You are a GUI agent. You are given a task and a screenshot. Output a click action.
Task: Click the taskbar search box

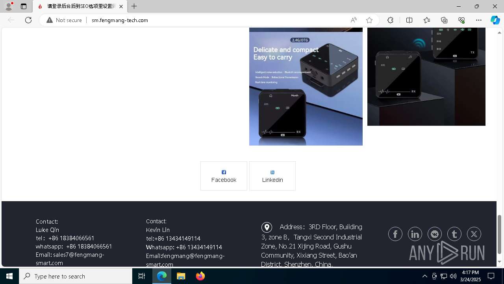click(x=76, y=276)
